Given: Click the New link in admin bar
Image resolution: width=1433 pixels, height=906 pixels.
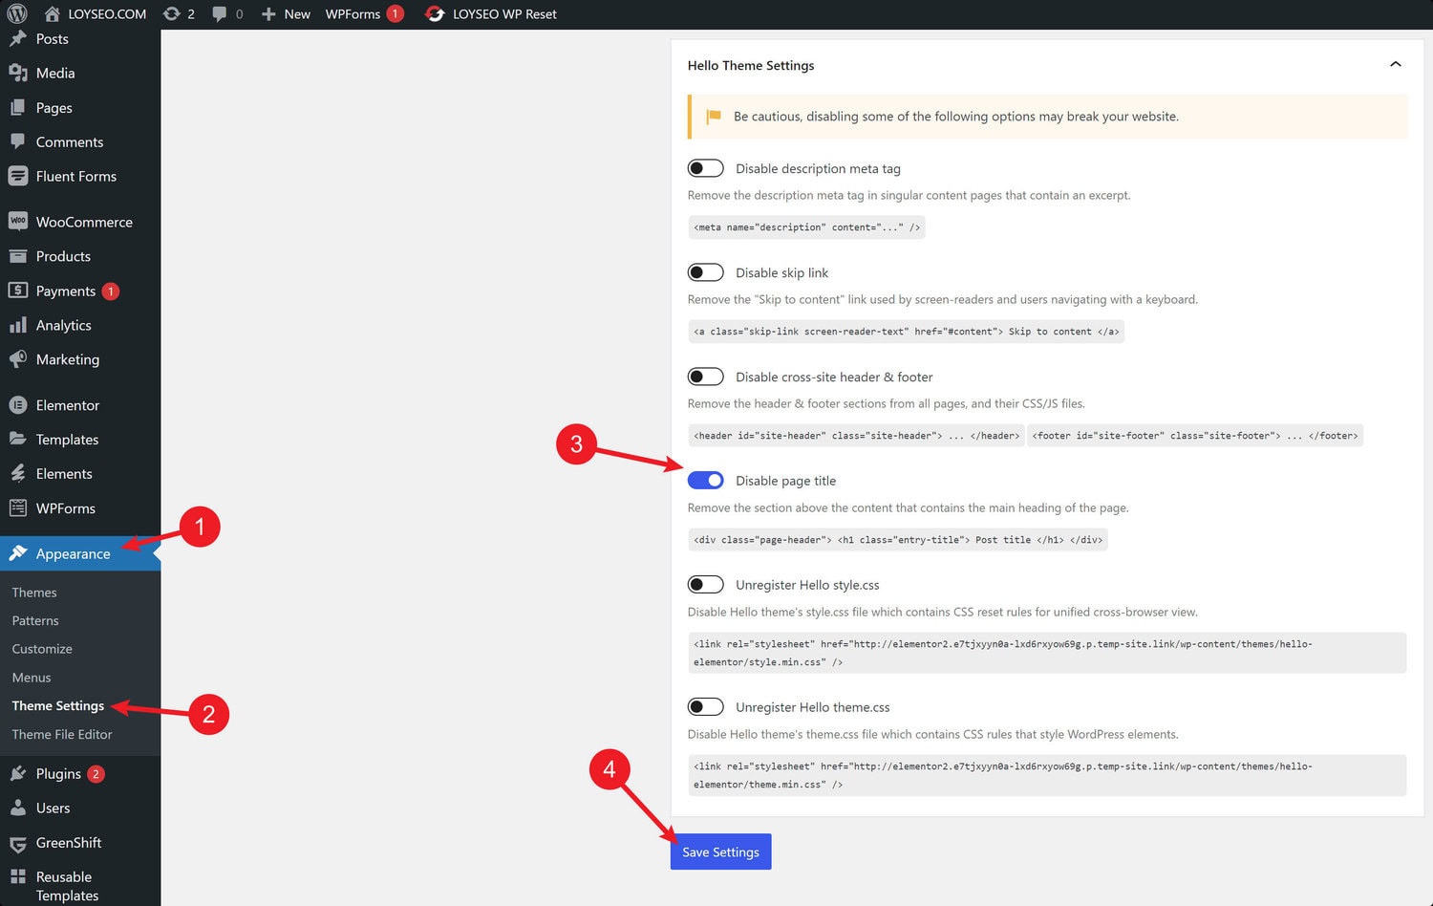Looking at the screenshot, I should (x=297, y=13).
